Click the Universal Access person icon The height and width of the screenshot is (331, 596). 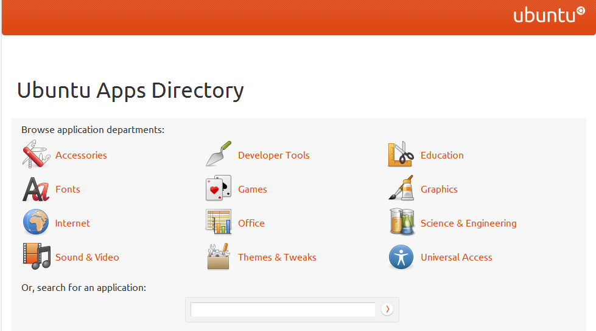pyautogui.click(x=401, y=257)
